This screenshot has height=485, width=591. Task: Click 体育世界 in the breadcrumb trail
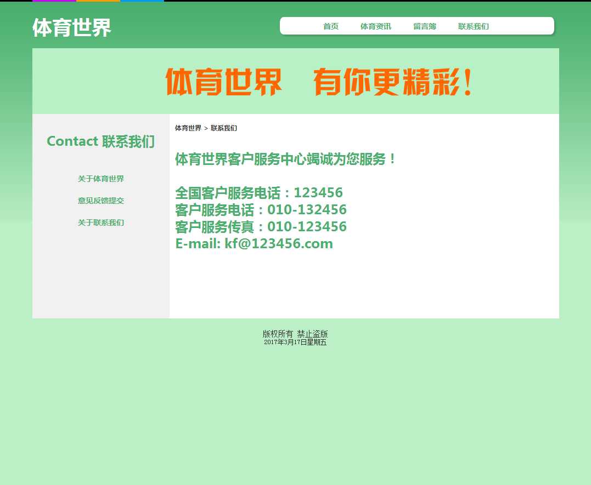pyautogui.click(x=188, y=128)
